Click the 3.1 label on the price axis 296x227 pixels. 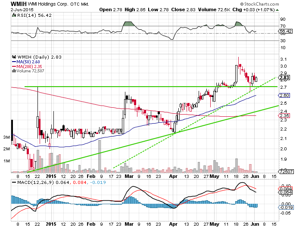click(284, 59)
